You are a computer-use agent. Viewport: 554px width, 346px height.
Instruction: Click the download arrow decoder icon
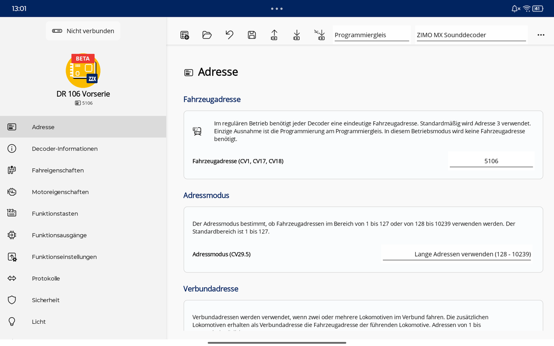click(297, 35)
